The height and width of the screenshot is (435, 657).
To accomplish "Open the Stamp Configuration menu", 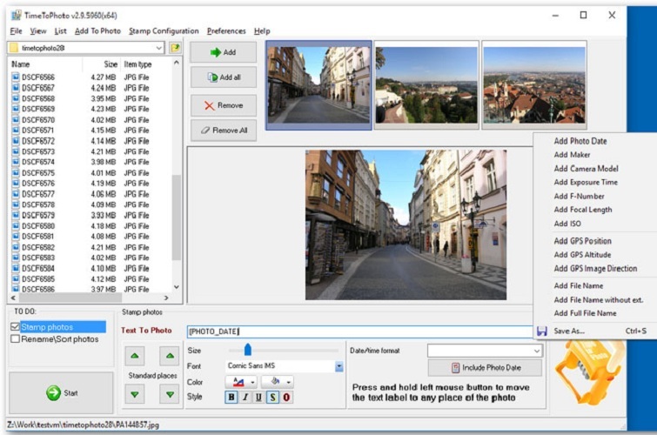I will click(x=164, y=30).
